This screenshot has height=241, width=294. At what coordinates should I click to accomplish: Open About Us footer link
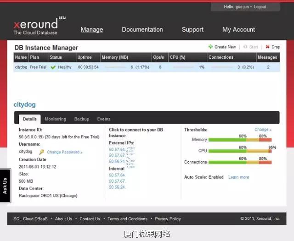pyautogui.click(x=63, y=219)
